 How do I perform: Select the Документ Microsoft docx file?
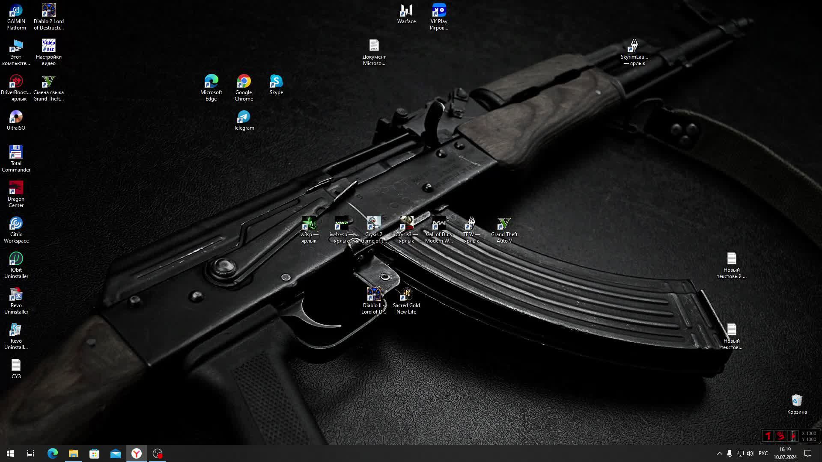click(374, 53)
